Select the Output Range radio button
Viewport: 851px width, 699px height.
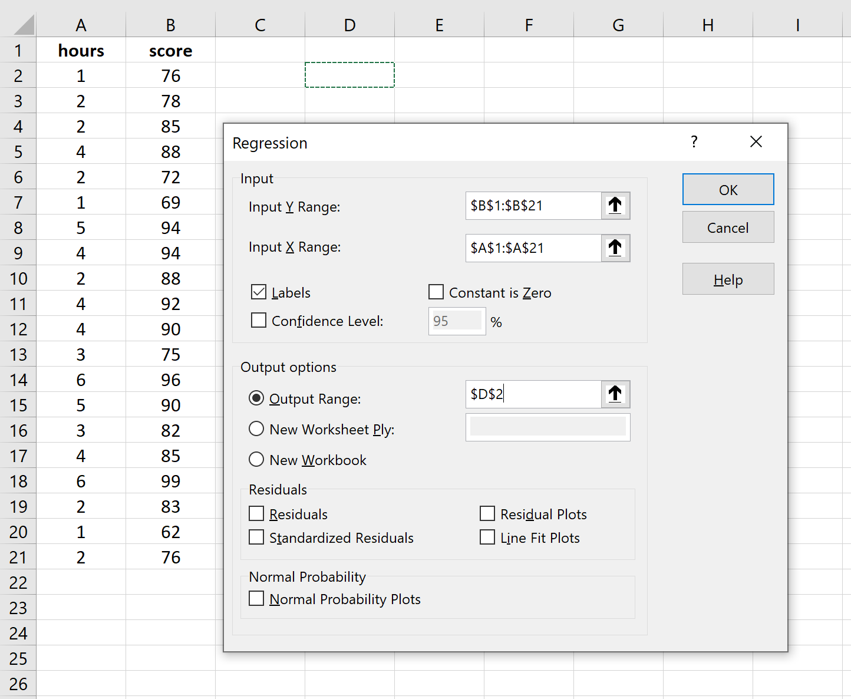pos(256,398)
